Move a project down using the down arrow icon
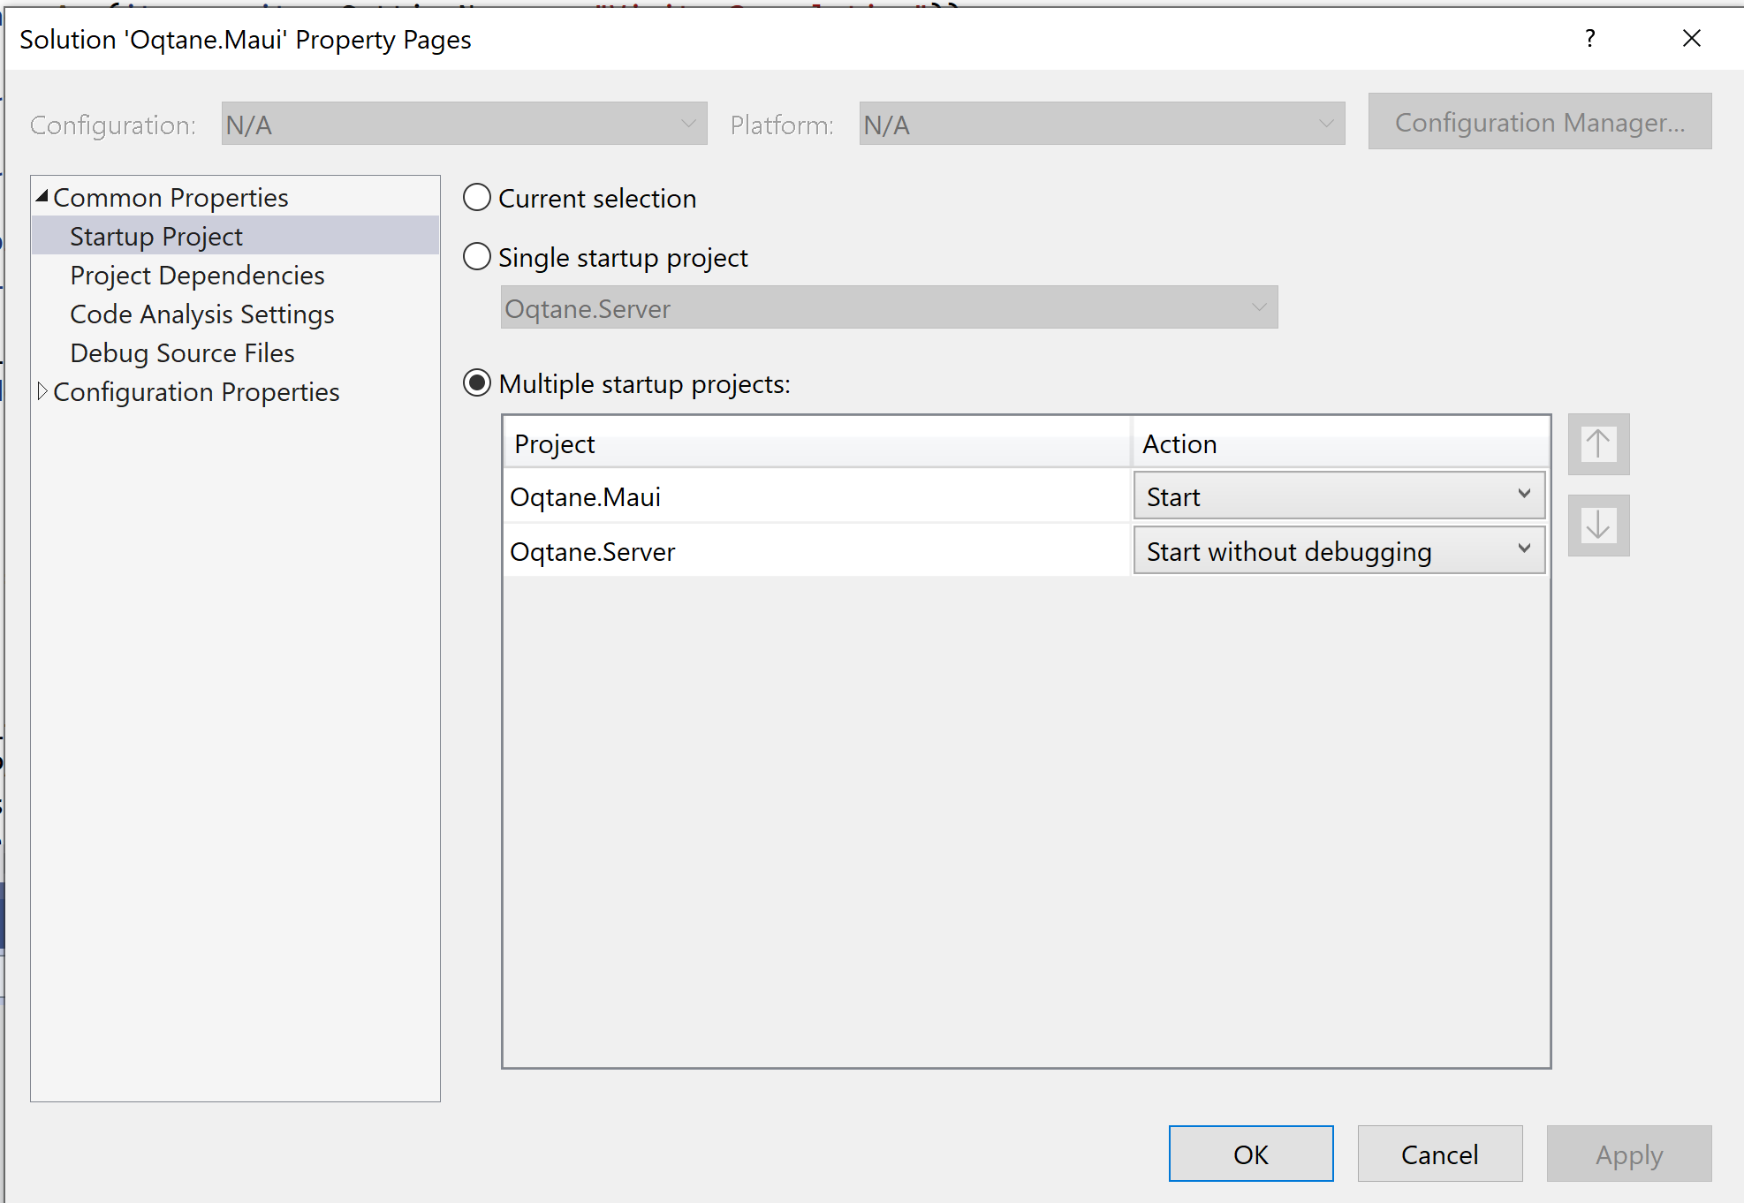Image resolution: width=1744 pixels, height=1203 pixels. [1597, 526]
